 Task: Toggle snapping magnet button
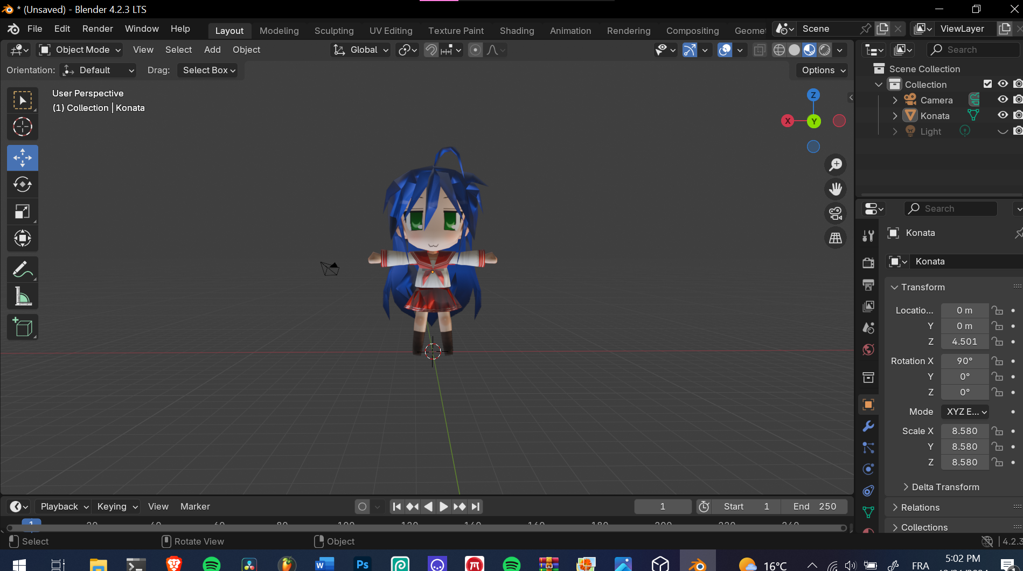click(x=431, y=50)
